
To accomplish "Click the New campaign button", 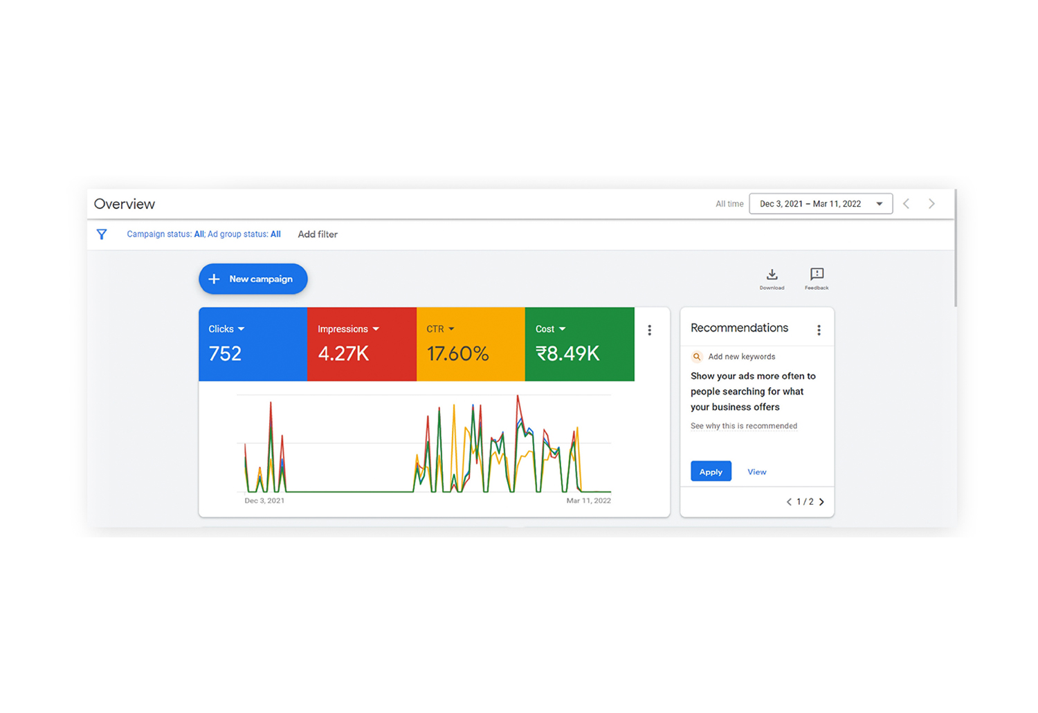I will [x=253, y=279].
